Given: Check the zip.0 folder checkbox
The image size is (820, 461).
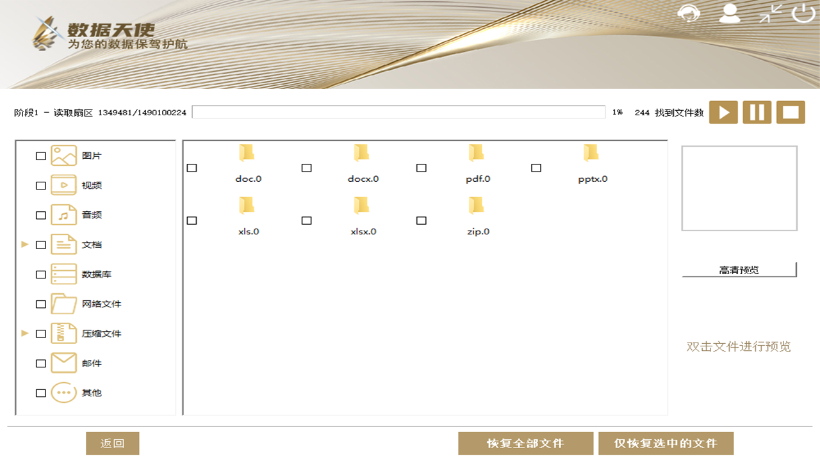Looking at the screenshot, I should tap(421, 220).
